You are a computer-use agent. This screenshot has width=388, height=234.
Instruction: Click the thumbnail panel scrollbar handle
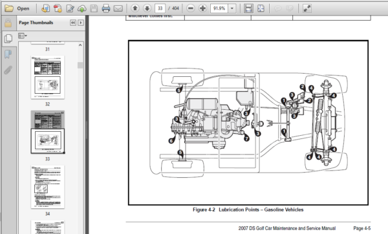[x=80, y=65]
